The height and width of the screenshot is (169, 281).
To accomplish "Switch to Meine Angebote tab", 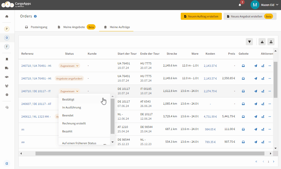I will (x=77, y=27).
